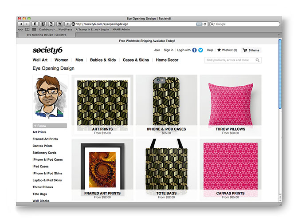Click the Join link
Viewport: 298px width, 222px height.
coord(157,50)
